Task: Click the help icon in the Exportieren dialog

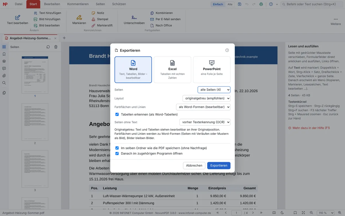Action: pyautogui.click(x=227, y=50)
